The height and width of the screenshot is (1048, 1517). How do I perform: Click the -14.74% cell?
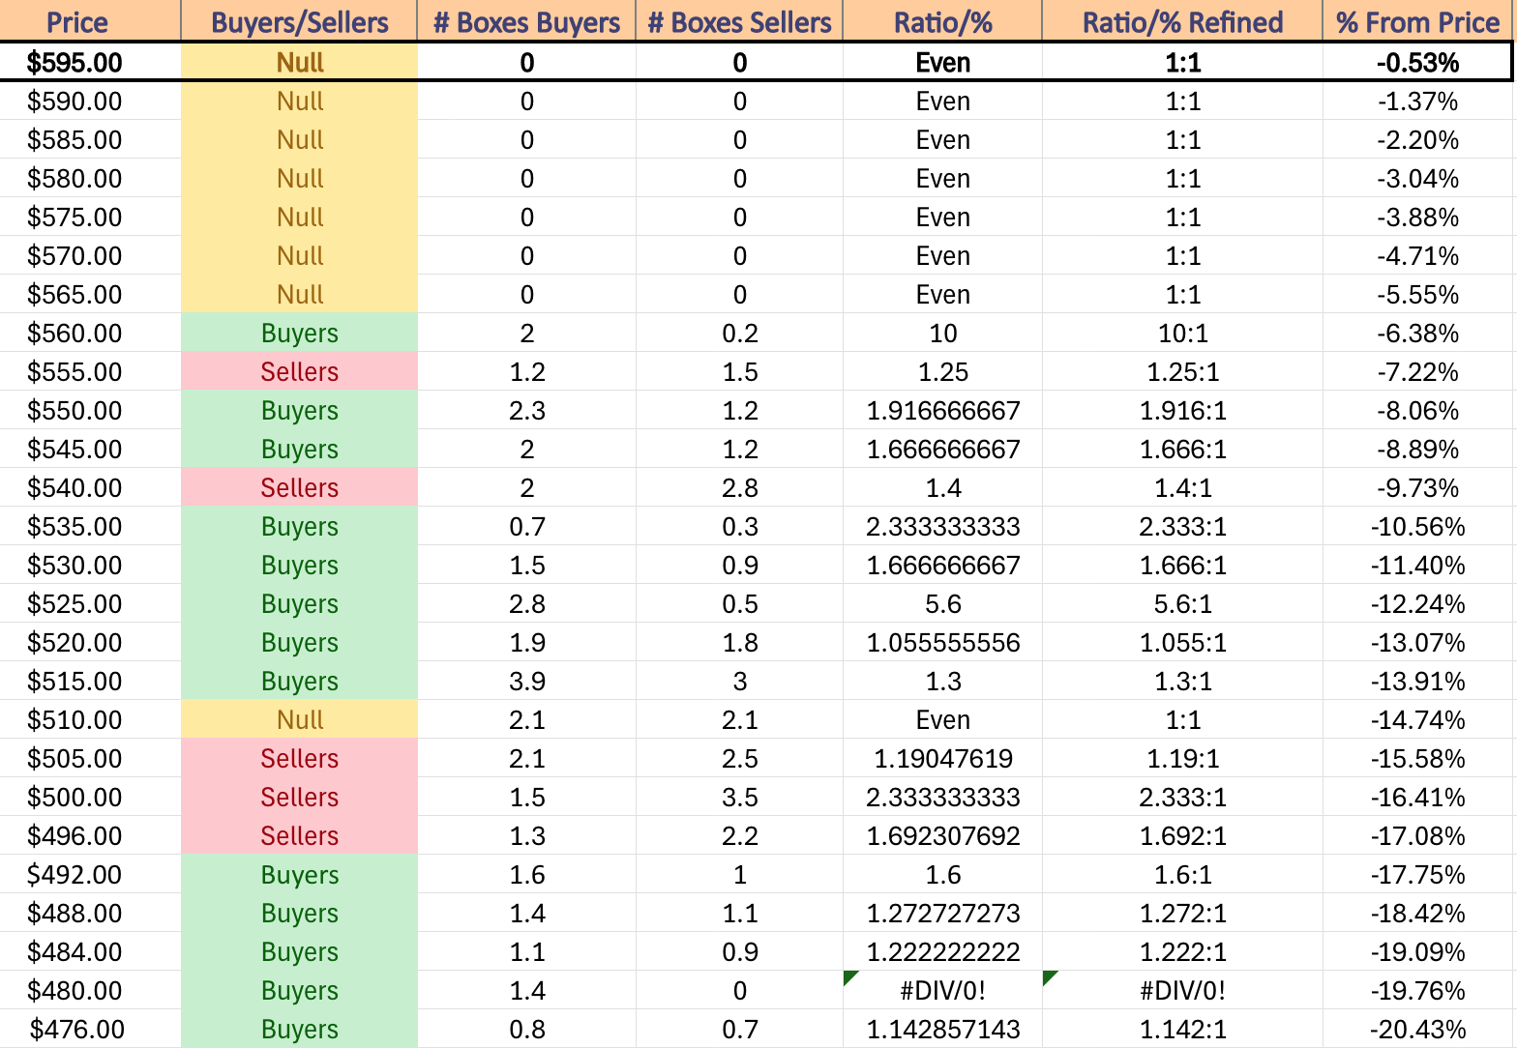(x=1417, y=719)
